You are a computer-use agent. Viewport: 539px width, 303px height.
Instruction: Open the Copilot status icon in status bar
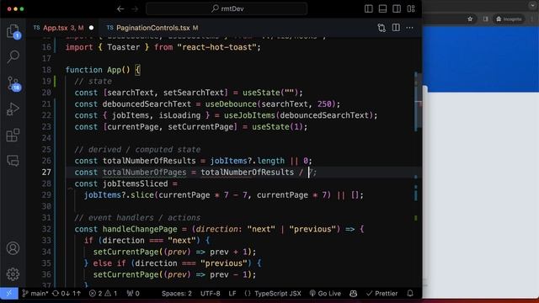click(x=353, y=294)
